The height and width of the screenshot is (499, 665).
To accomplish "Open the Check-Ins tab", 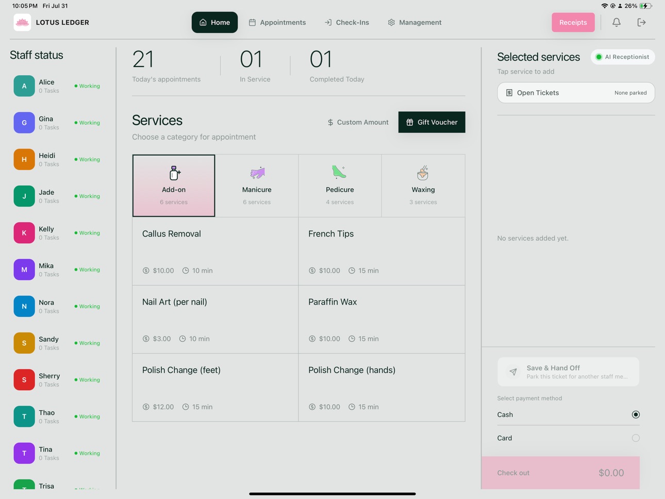I will coord(347,22).
